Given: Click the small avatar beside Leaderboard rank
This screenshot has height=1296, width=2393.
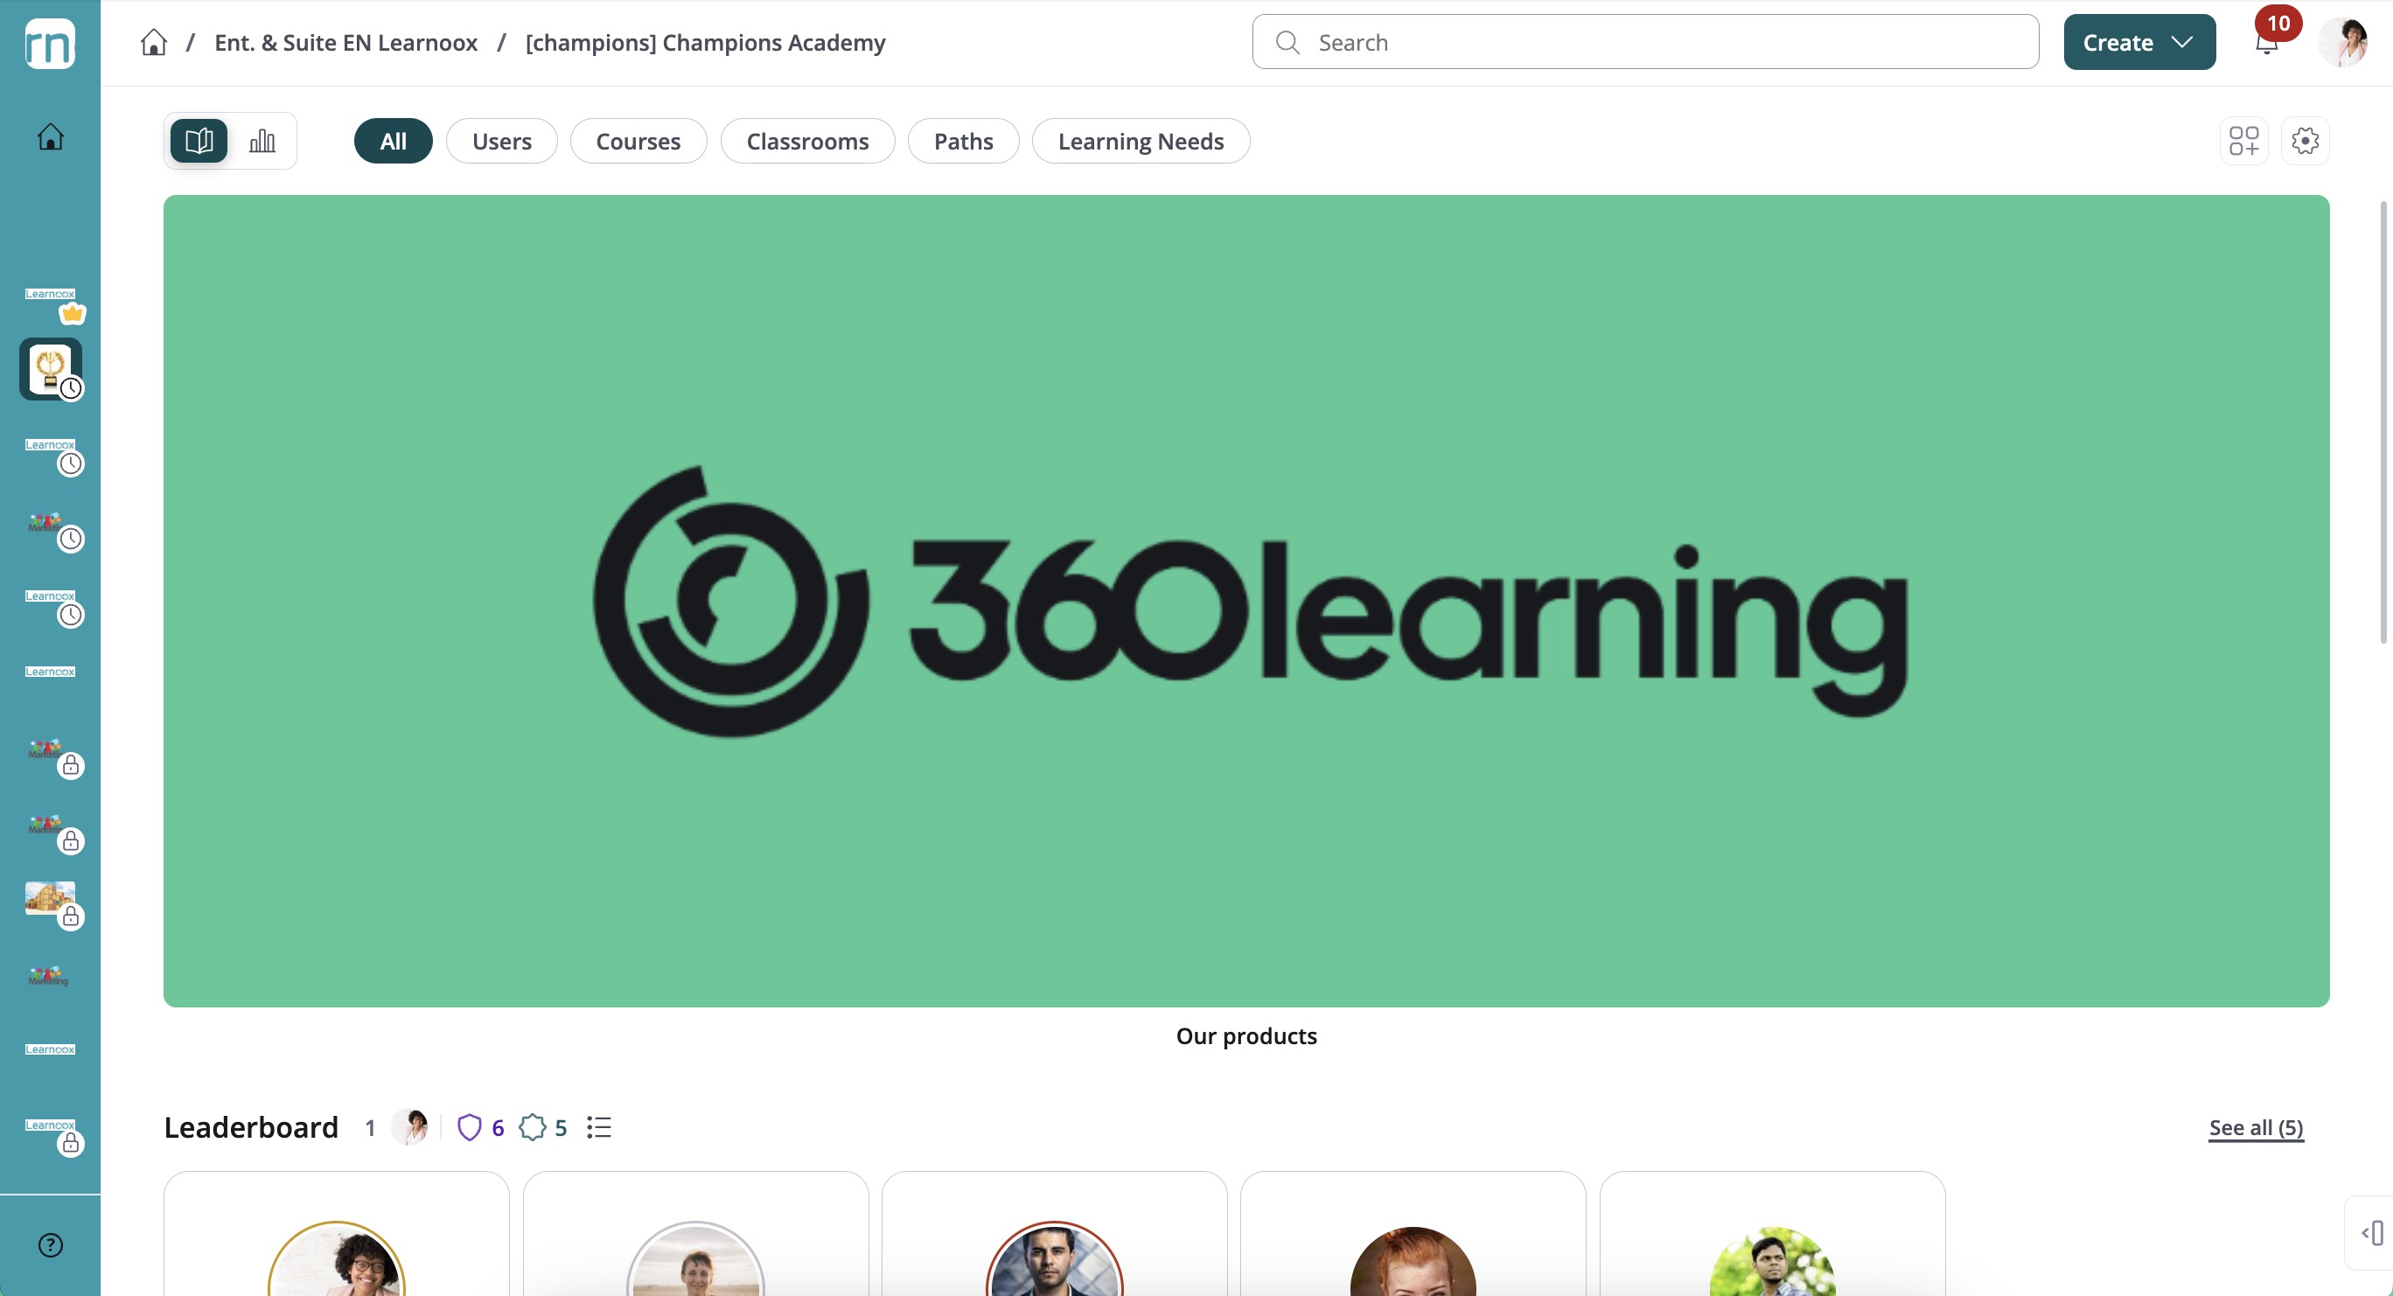Looking at the screenshot, I should coord(409,1127).
